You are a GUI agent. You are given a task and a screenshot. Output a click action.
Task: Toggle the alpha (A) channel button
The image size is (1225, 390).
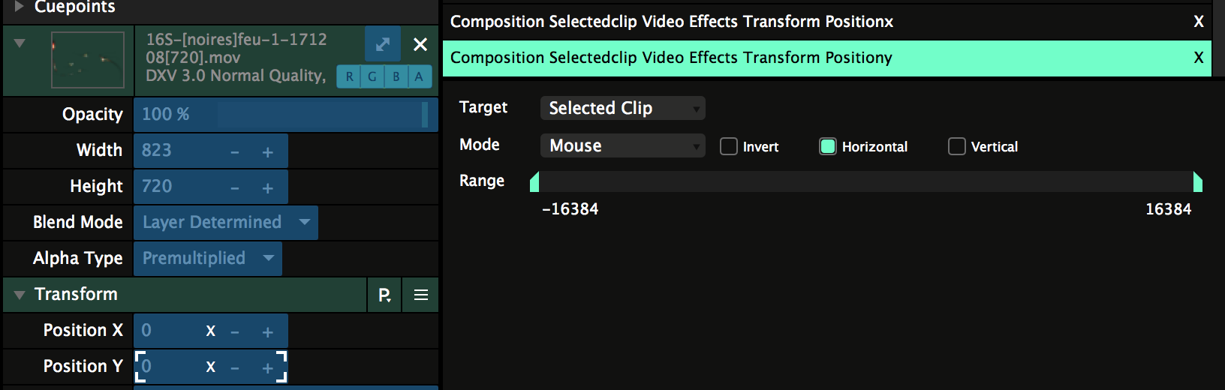click(x=419, y=76)
